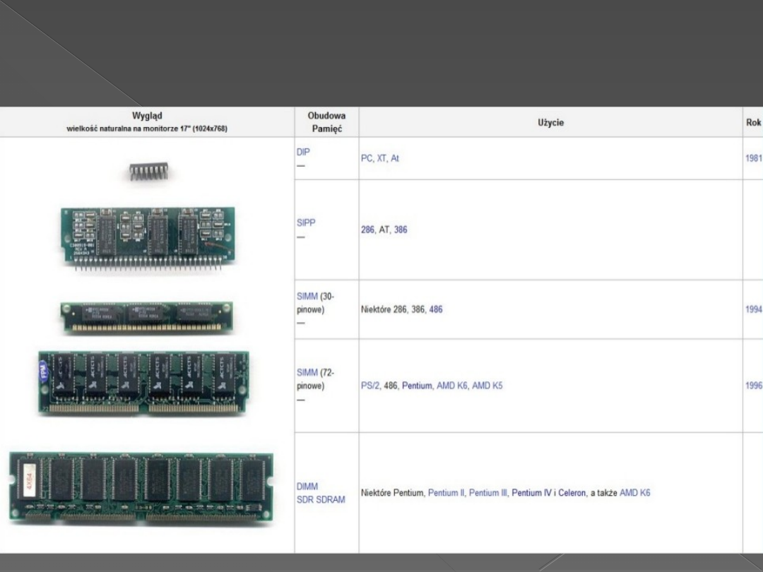Follow the SIPP link in the Obudowa column
Viewport: 763px width, 572px height.
(306, 222)
